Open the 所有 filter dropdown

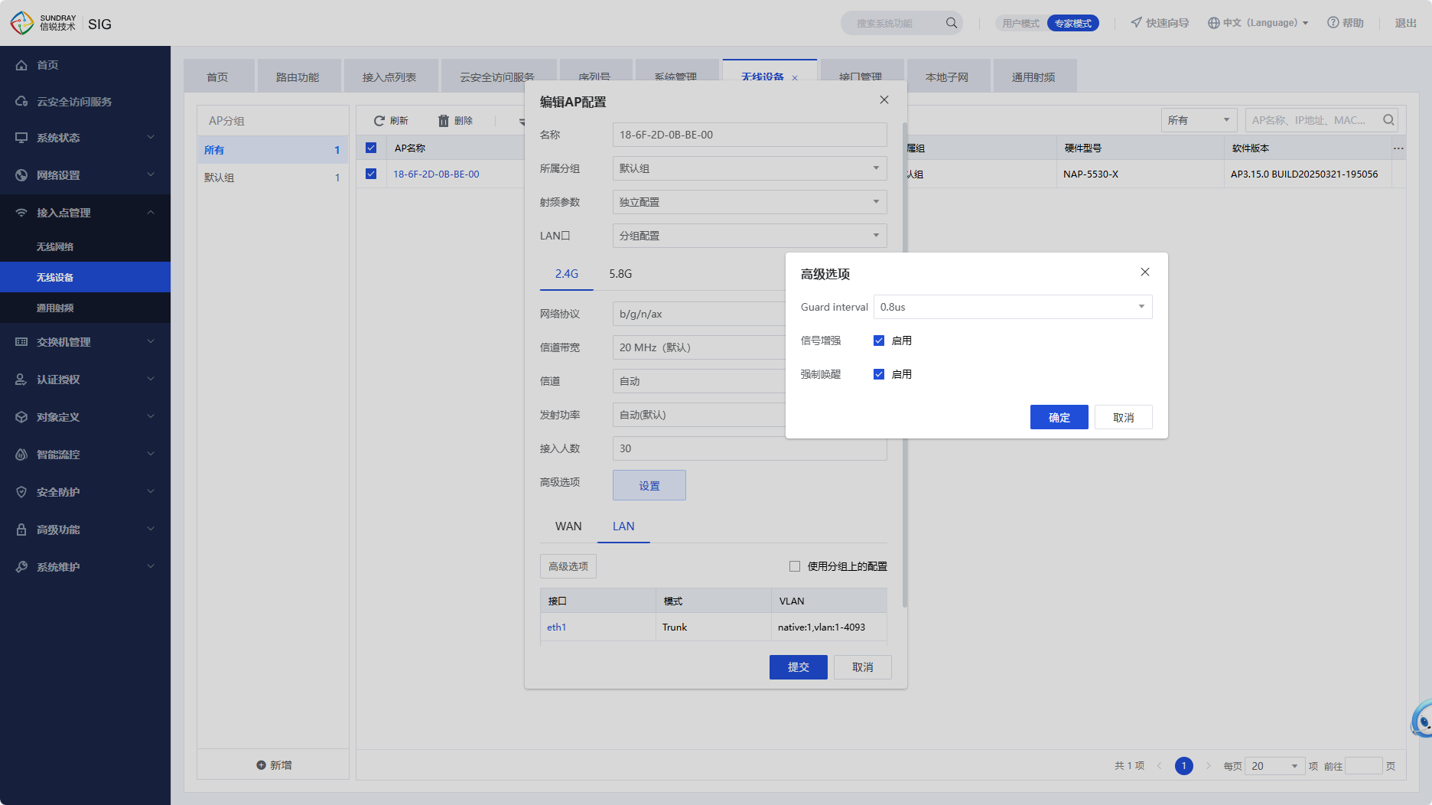[x=1199, y=120]
